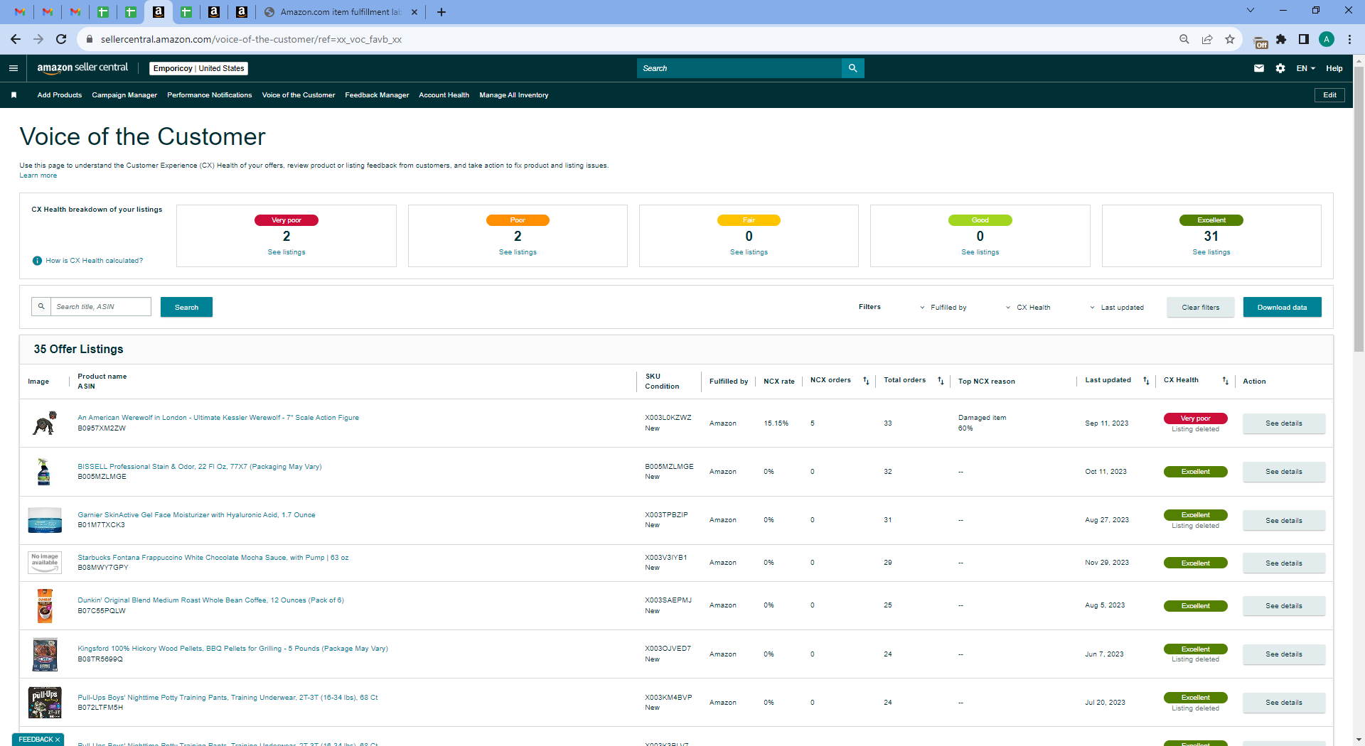Go to Campaign Manager
The height and width of the screenshot is (746, 1365).
[x=124, y=95]
